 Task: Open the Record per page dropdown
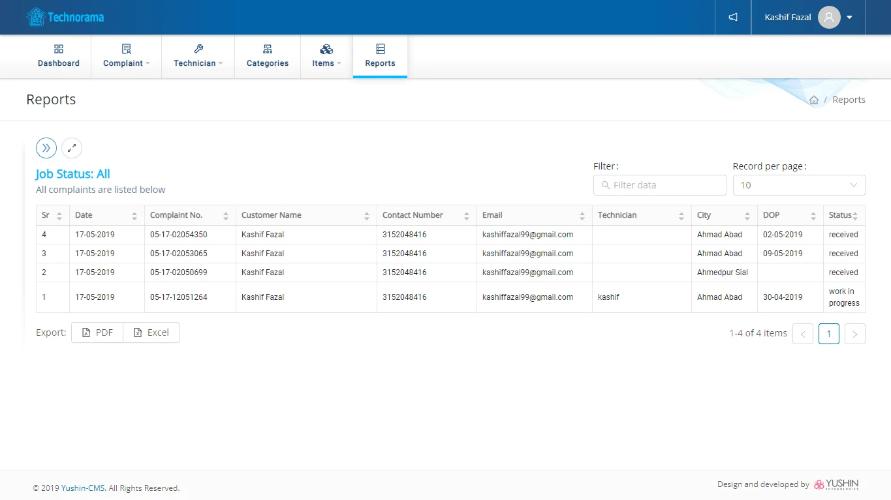[x=798, y=185]
